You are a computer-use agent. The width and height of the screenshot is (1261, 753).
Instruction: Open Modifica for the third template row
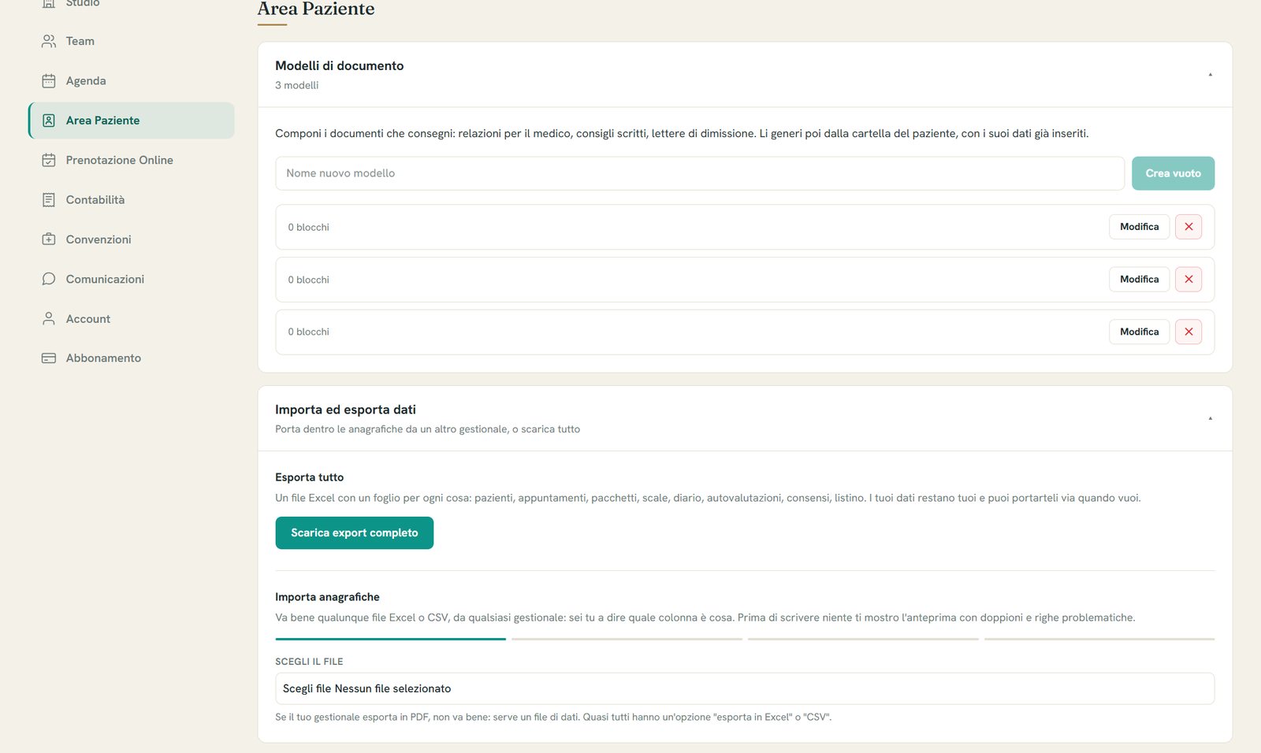1140,332
